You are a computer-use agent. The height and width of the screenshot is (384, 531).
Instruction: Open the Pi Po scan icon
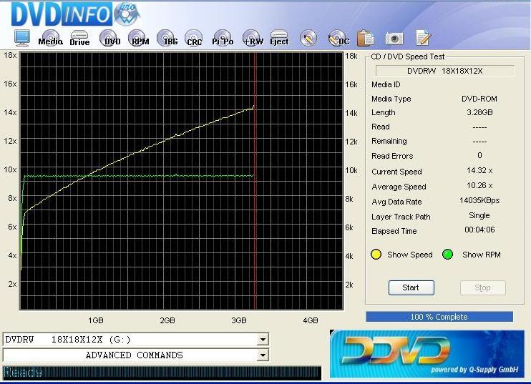point(223,38)
